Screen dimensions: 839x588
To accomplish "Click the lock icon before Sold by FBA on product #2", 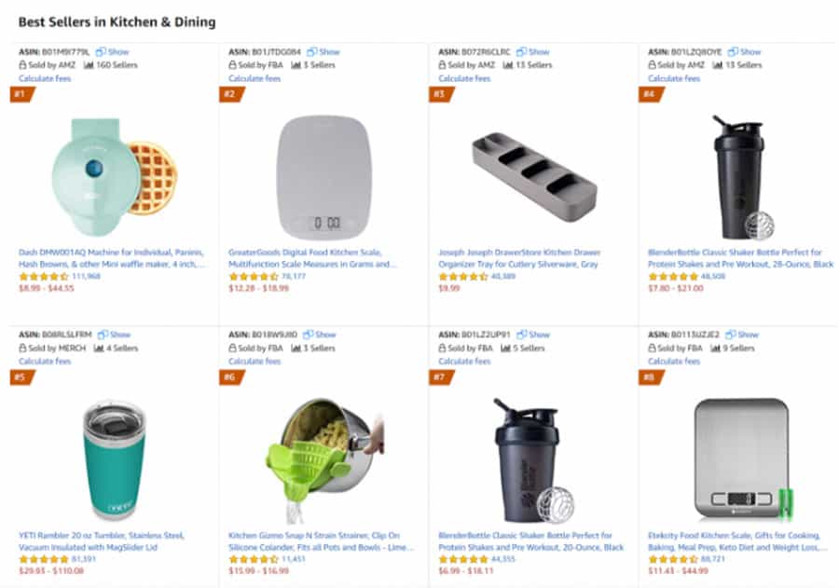I will pos(233,65).
